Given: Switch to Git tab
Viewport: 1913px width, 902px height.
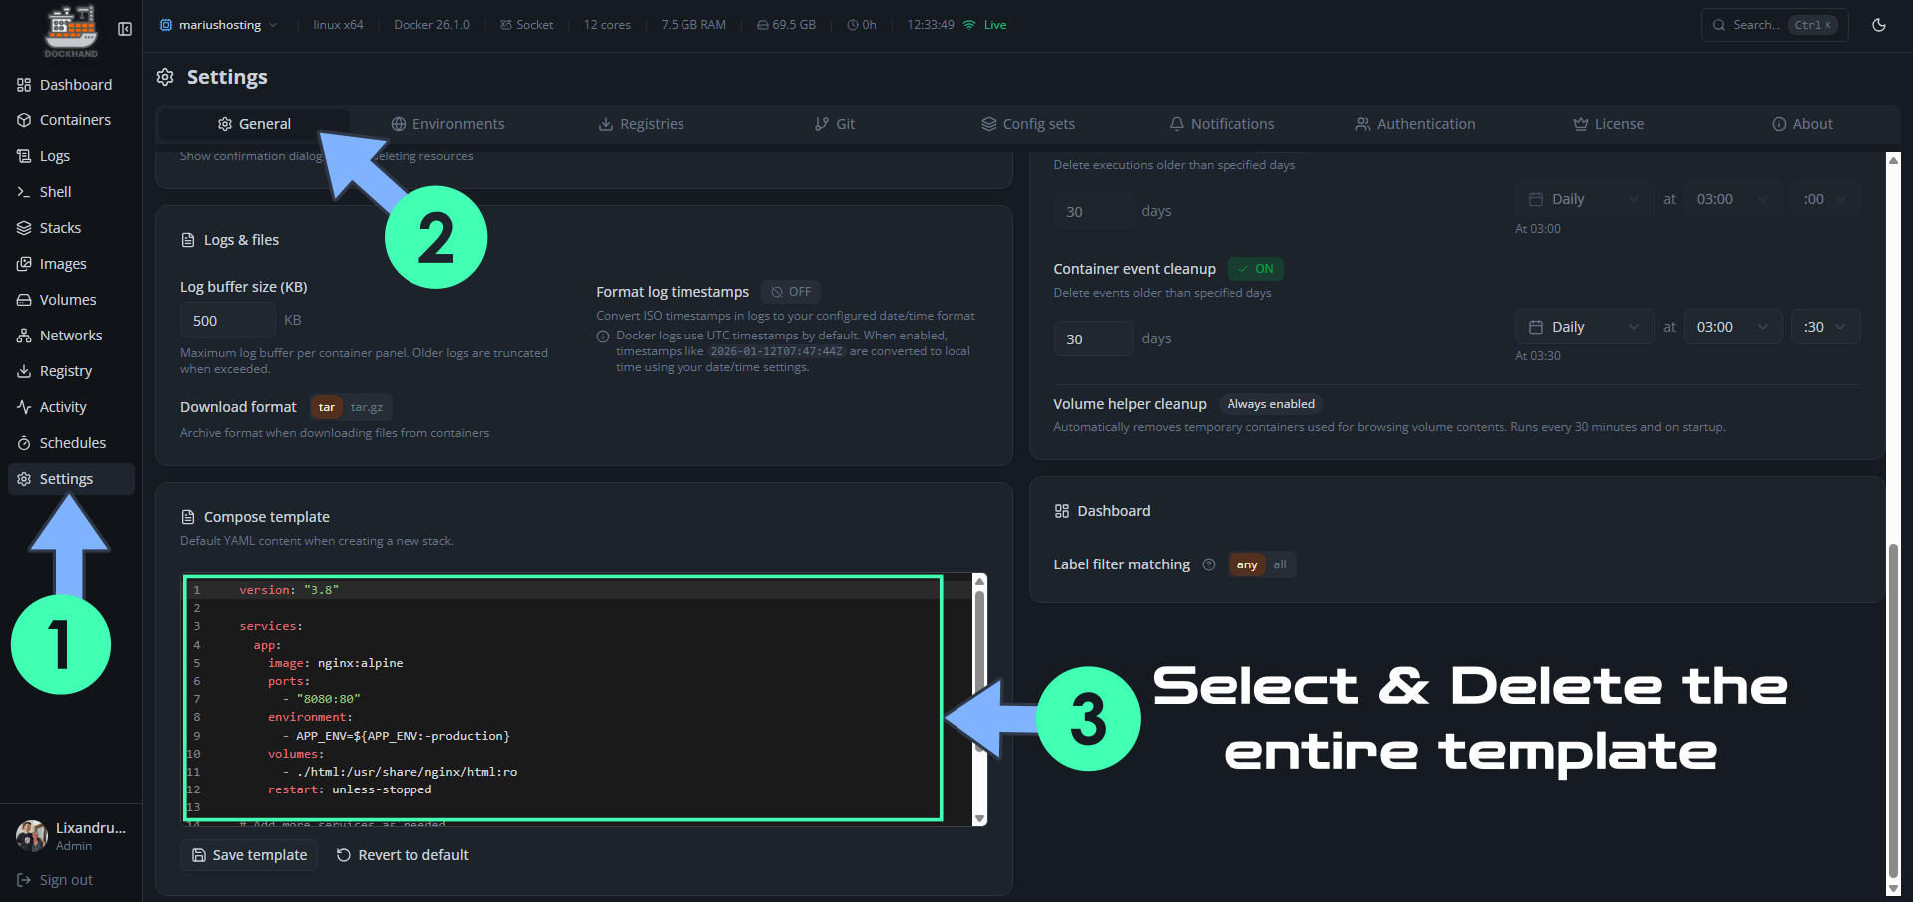Looking at the screenshot, I should [x=835, y=124].
